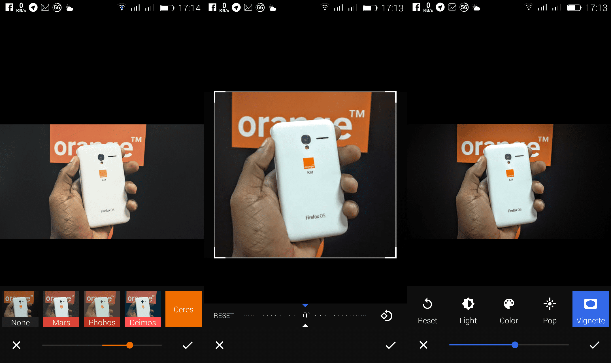Click the blue vignette slider handle
611x363 pixels.
tap(515, 345)
